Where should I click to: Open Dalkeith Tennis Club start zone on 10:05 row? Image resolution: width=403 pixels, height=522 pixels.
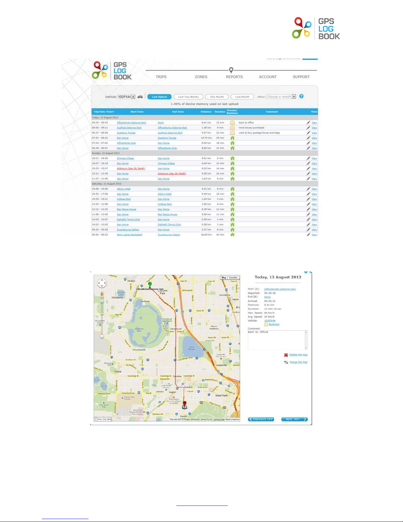[128, 220]
